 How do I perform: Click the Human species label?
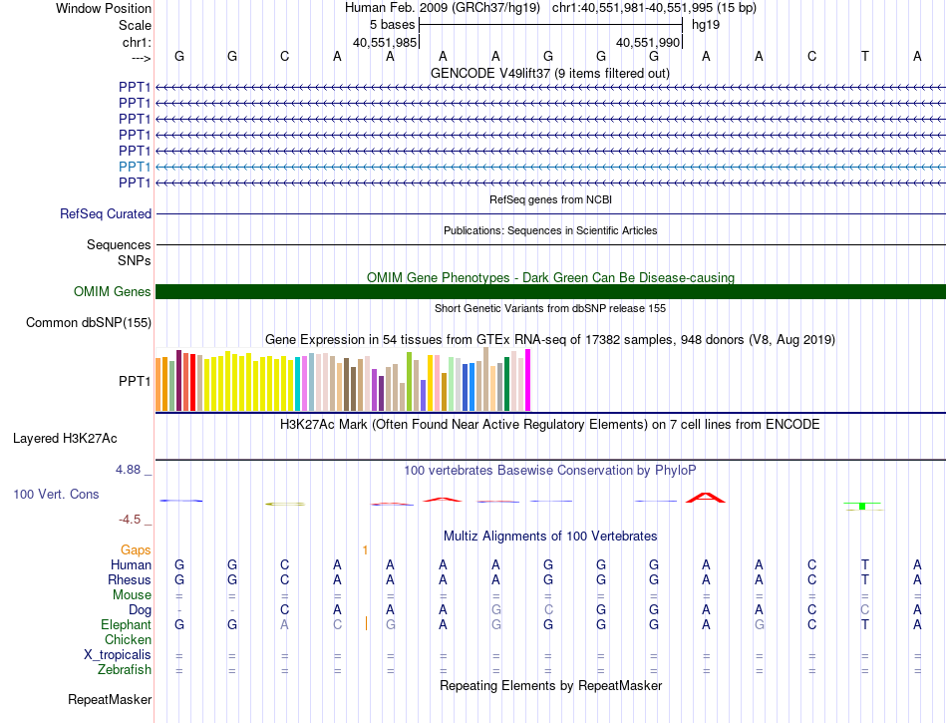(131, 564)
